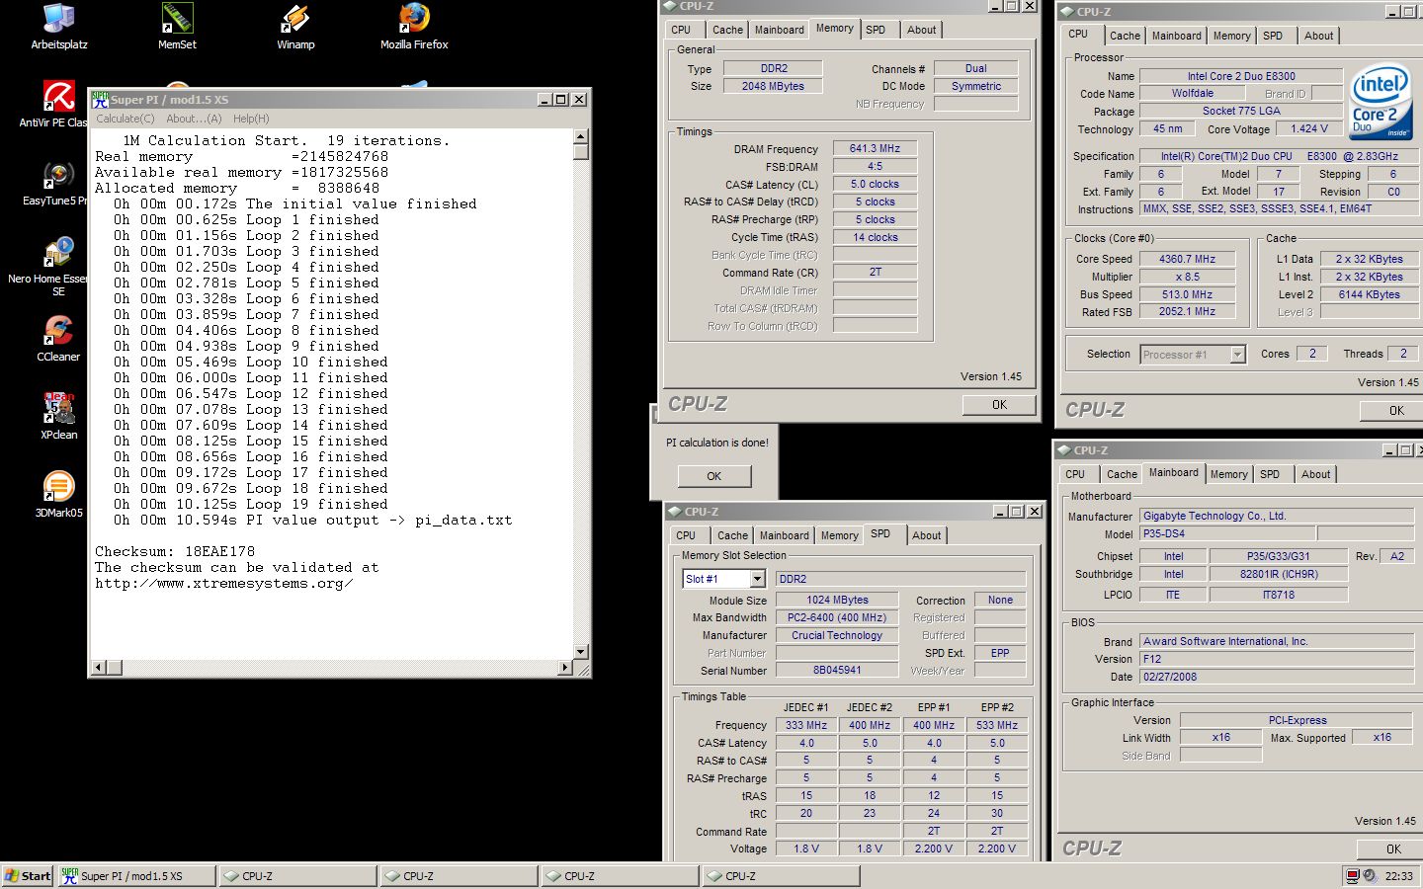Open the MemSet desktop icon
The width and height of the screenshot is (1423, 889).
pyautogui.click(x=177, y=27)
